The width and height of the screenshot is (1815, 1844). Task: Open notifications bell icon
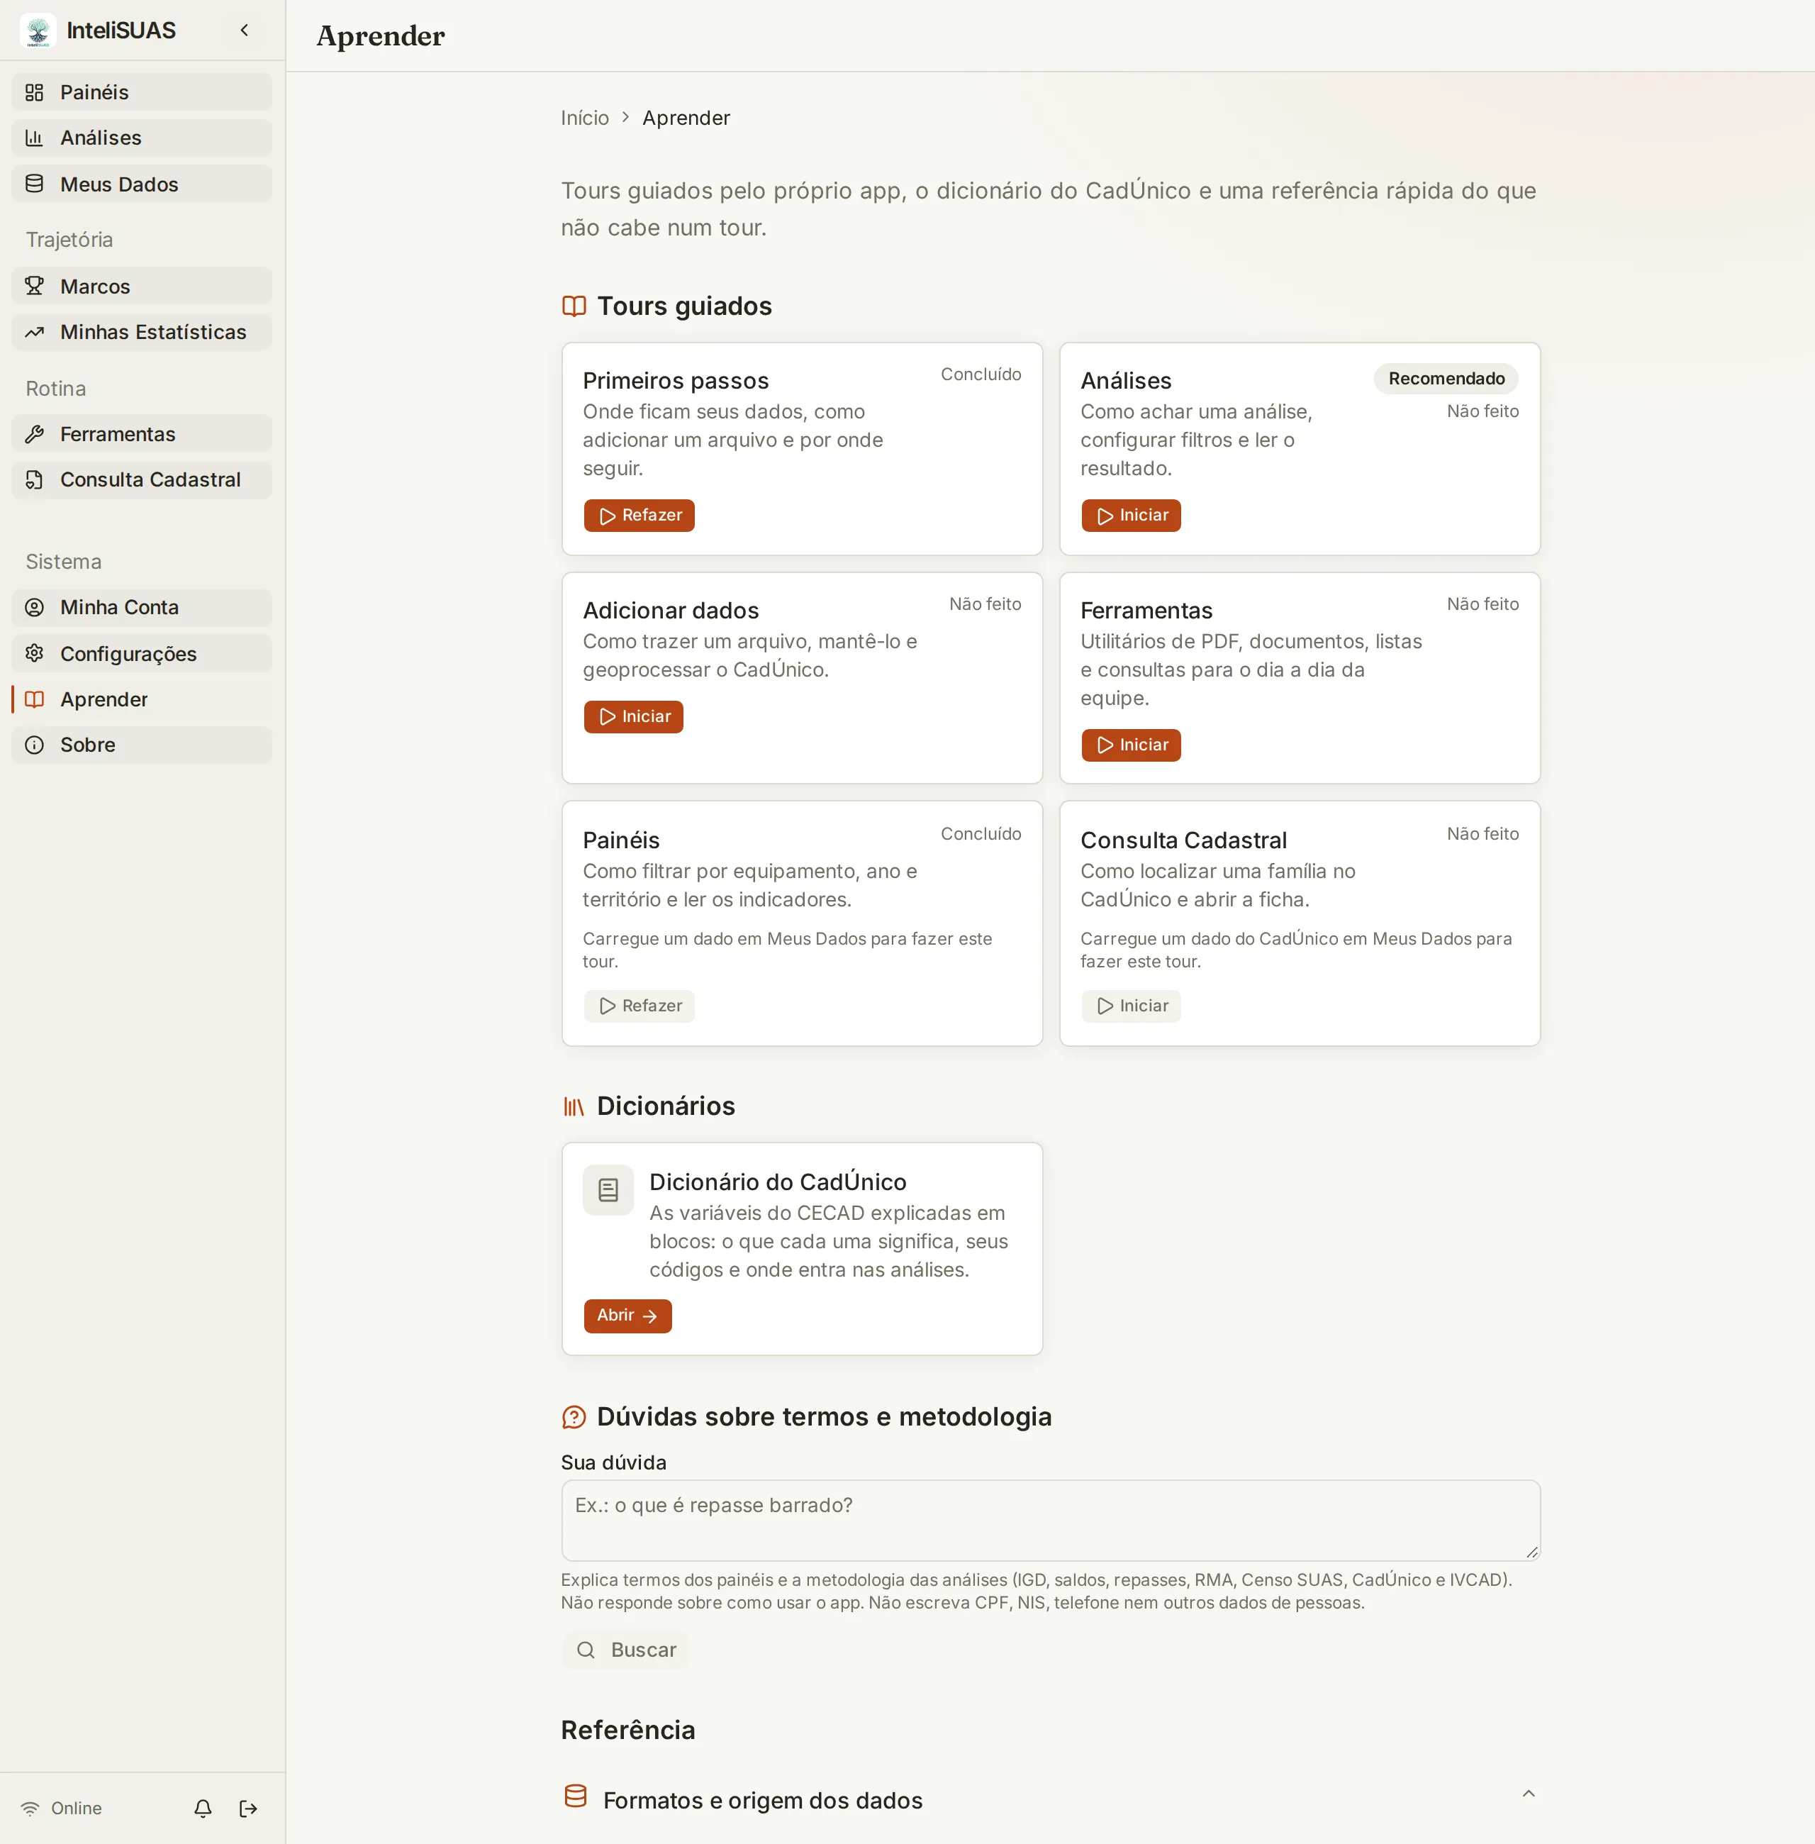[x=203, y=1808]
